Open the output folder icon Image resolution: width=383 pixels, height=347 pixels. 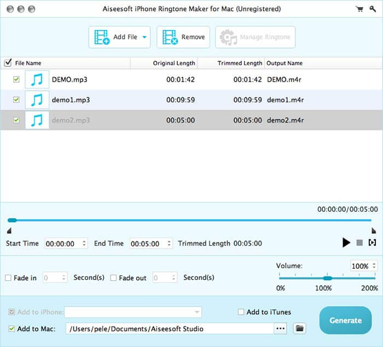coord(299,328)
